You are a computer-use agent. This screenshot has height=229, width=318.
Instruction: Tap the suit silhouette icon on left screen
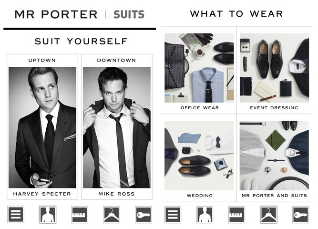48,215
